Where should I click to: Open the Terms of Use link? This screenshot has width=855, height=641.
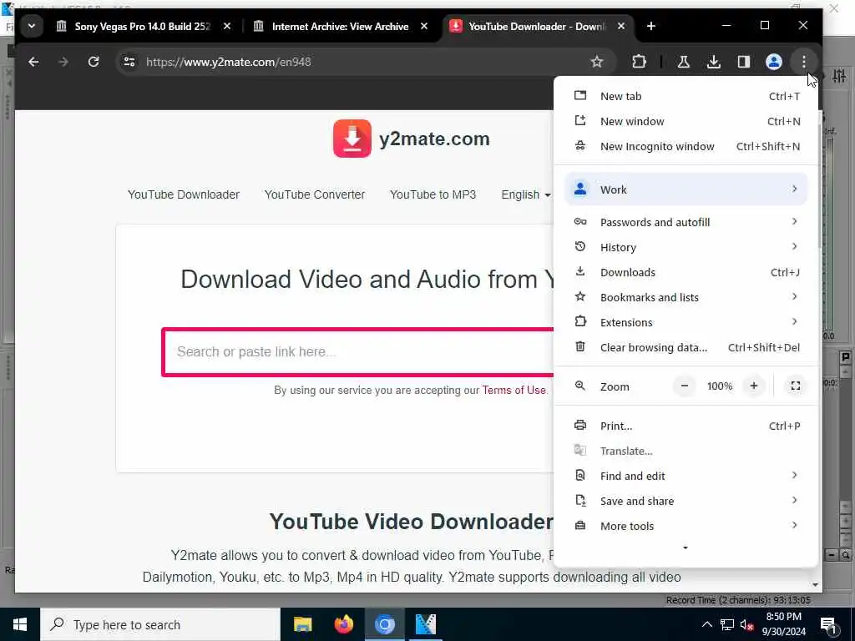click(514, 391)
